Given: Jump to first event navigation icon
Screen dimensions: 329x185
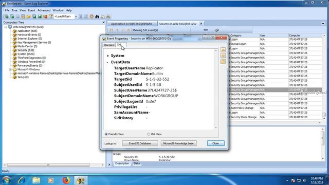Looking at the screenshot, I should coord(112,30).
